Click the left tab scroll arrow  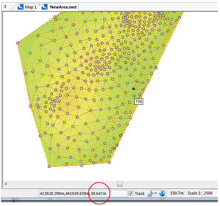tap(5, 7)
